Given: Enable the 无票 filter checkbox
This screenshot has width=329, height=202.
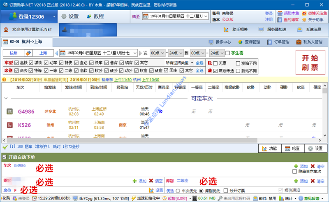Looking at the screenshot, I should click(x=215, y=63).
